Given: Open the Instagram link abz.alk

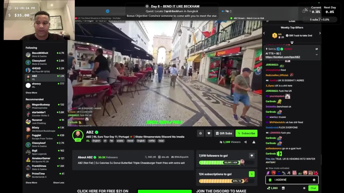Looking at the screenshot, I should [x=164, y=157].
